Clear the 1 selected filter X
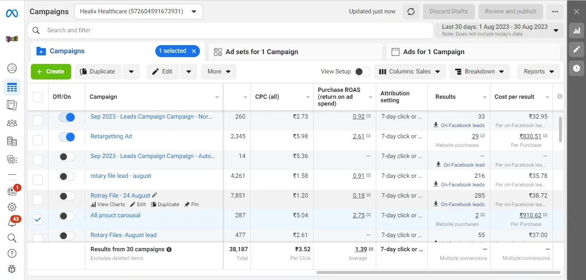This screenshot has width=586, height=280. (x=194, y=51)
